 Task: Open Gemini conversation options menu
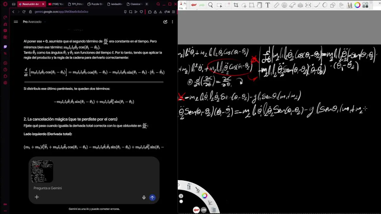pos(172,22)
